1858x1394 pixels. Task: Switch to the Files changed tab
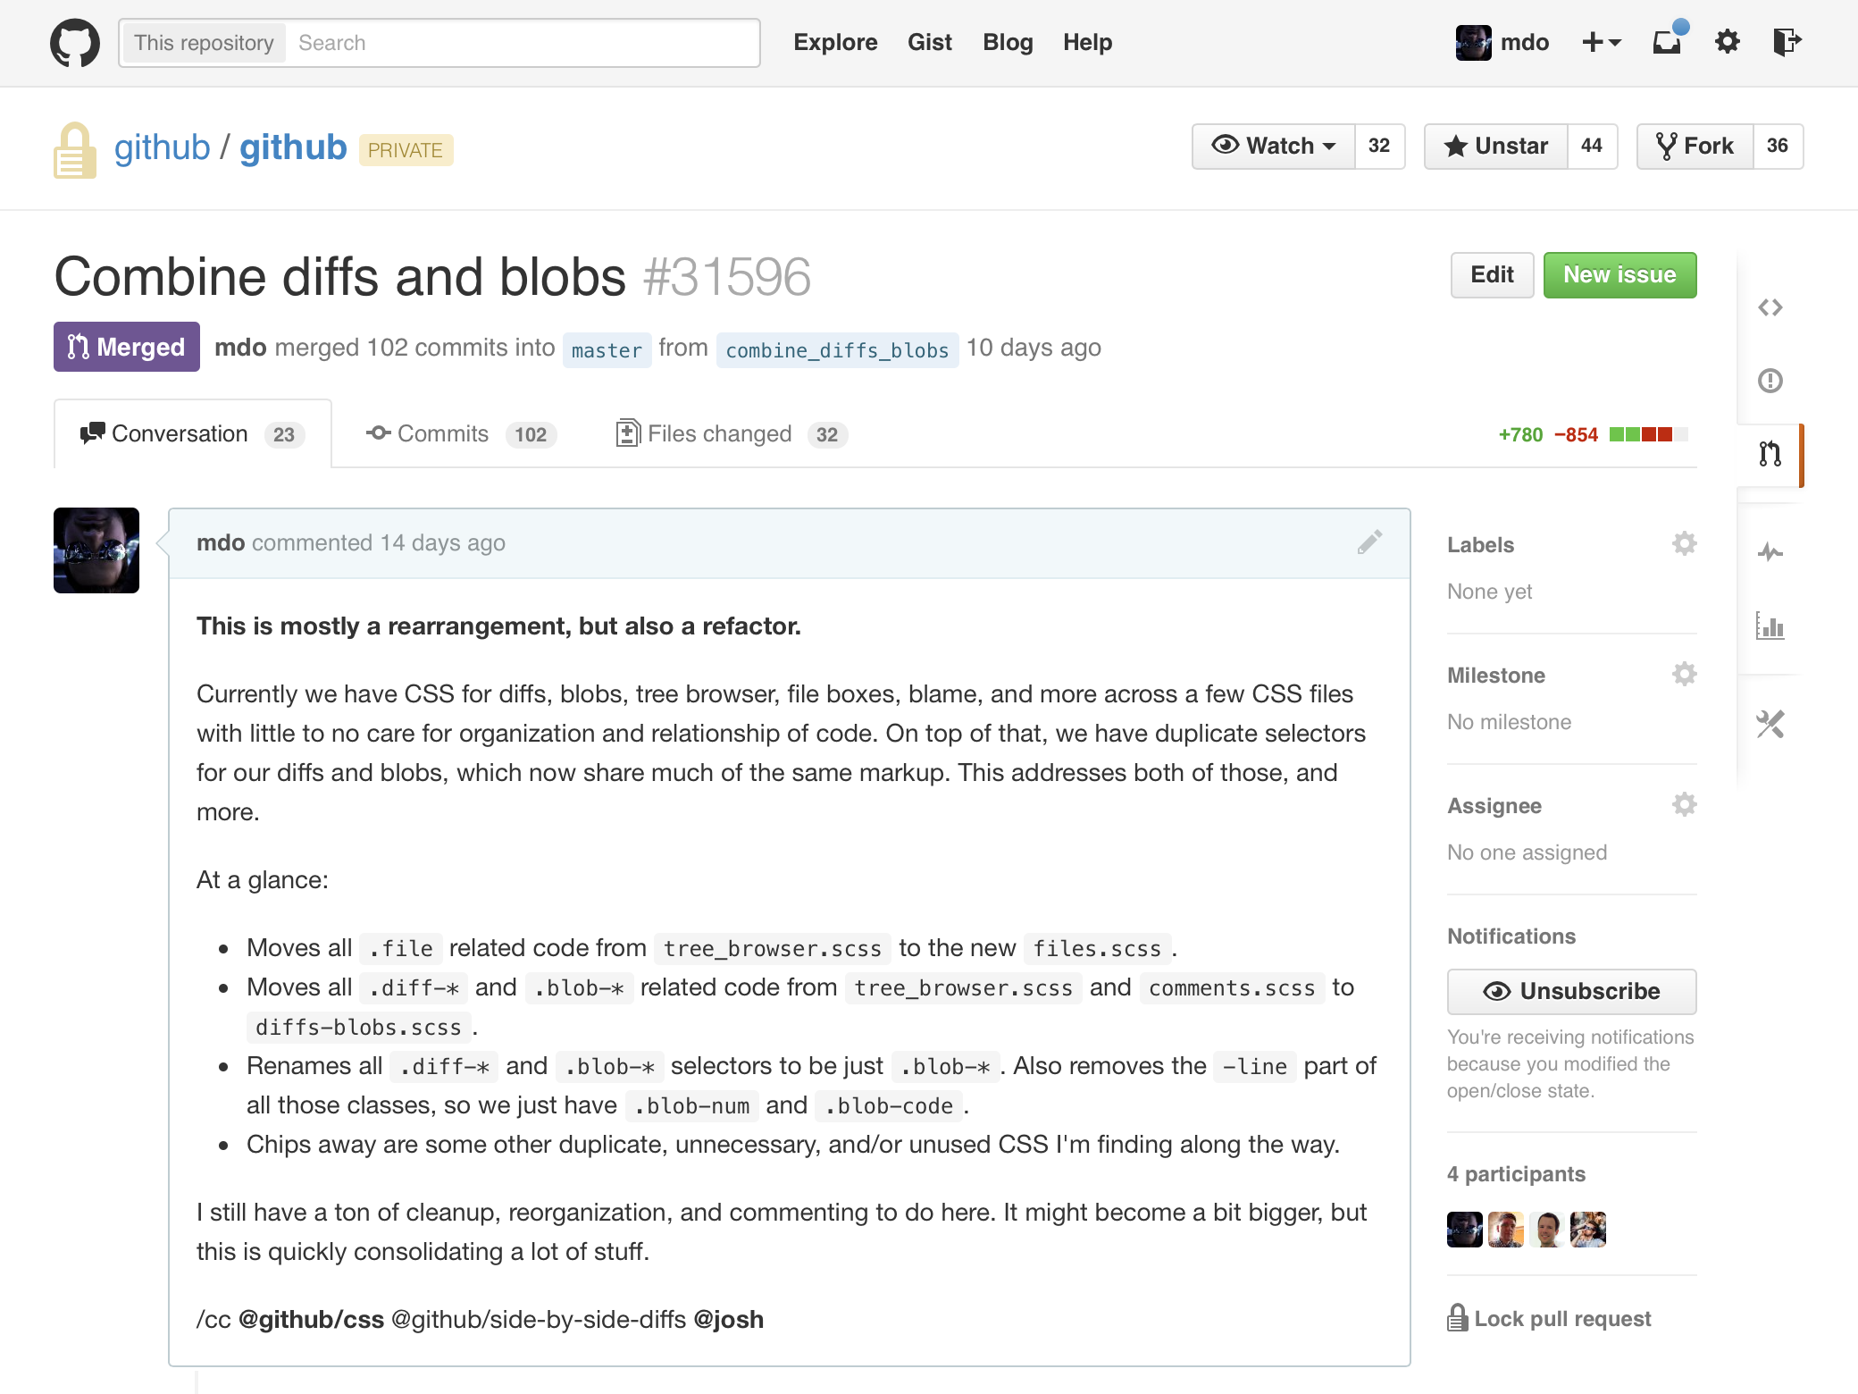(732, 434)
